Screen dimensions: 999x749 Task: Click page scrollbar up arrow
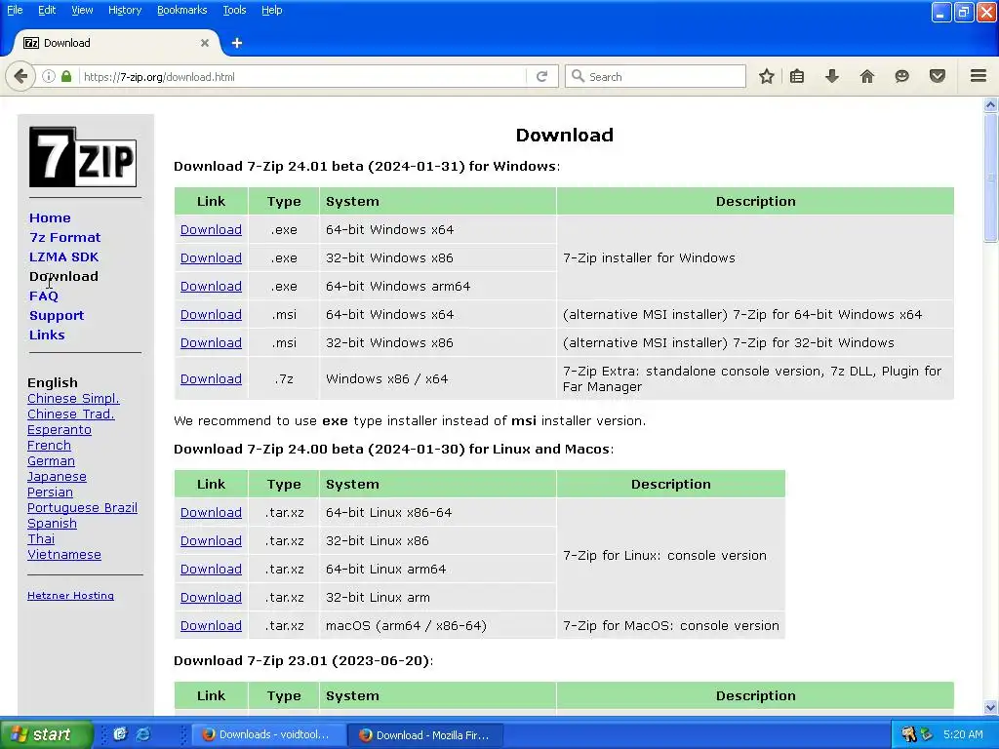(990, 105)
